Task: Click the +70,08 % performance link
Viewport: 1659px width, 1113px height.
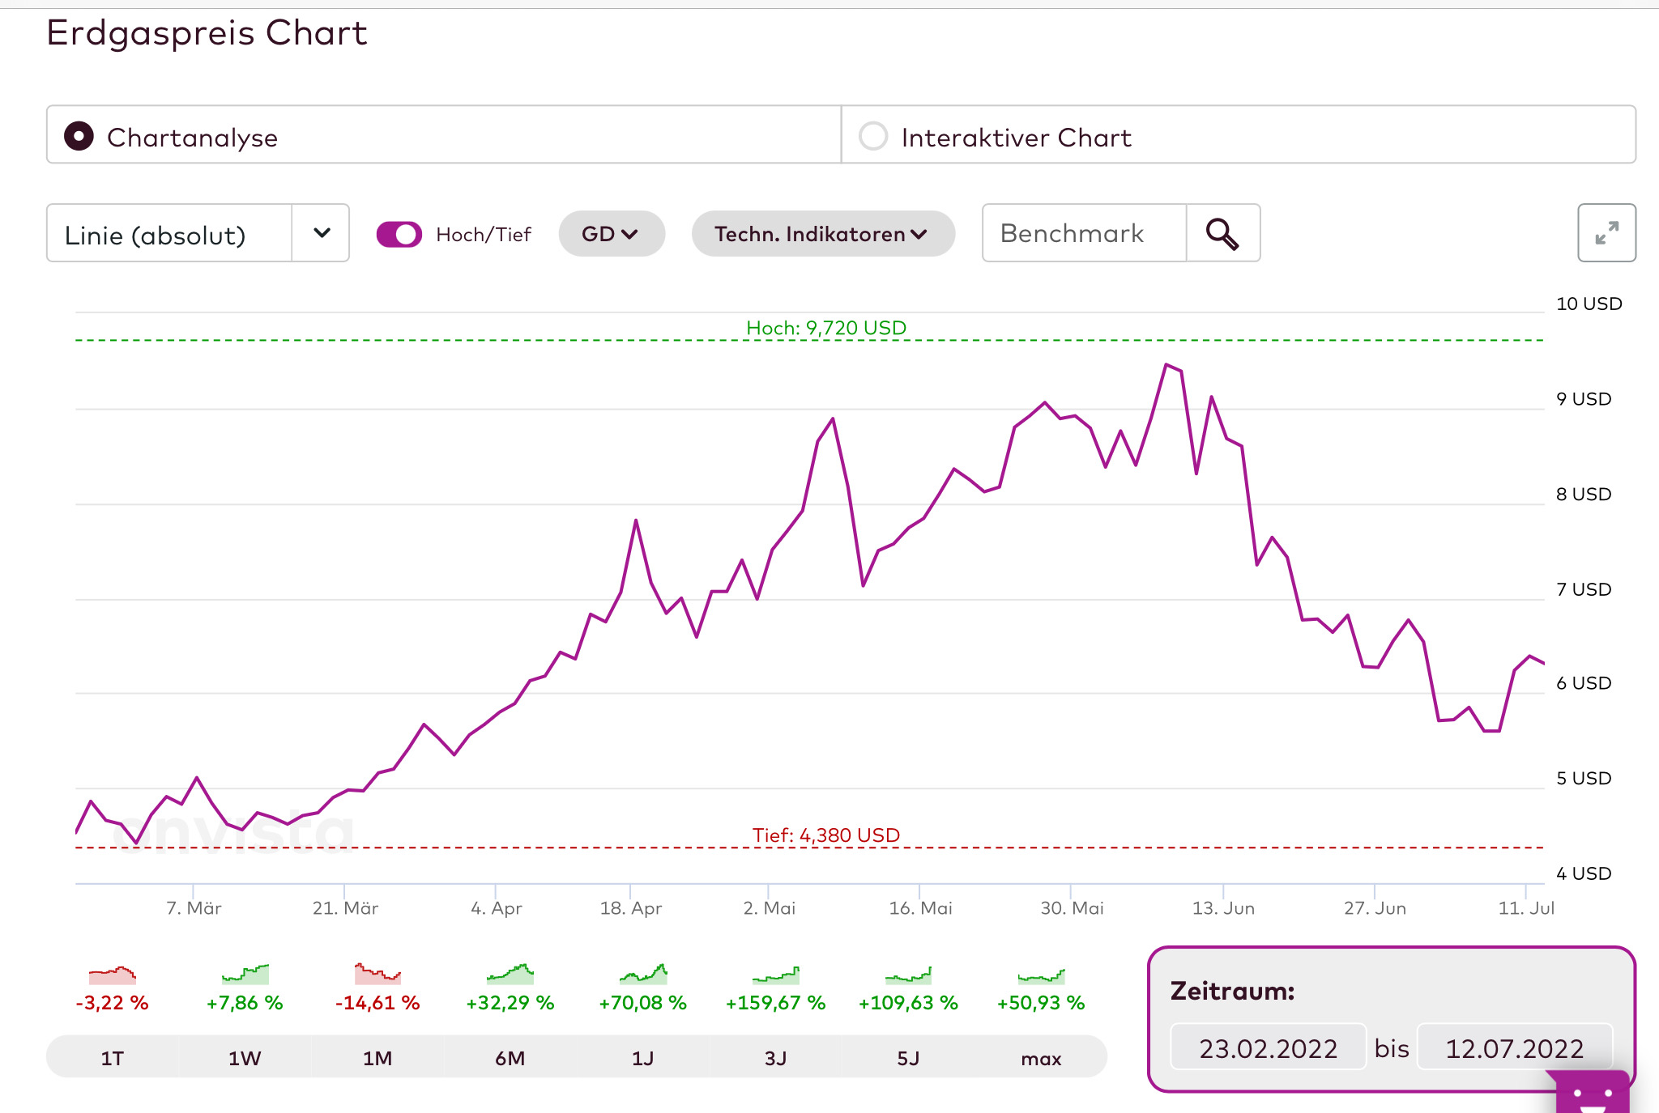Action: [x=642, y=1003]
